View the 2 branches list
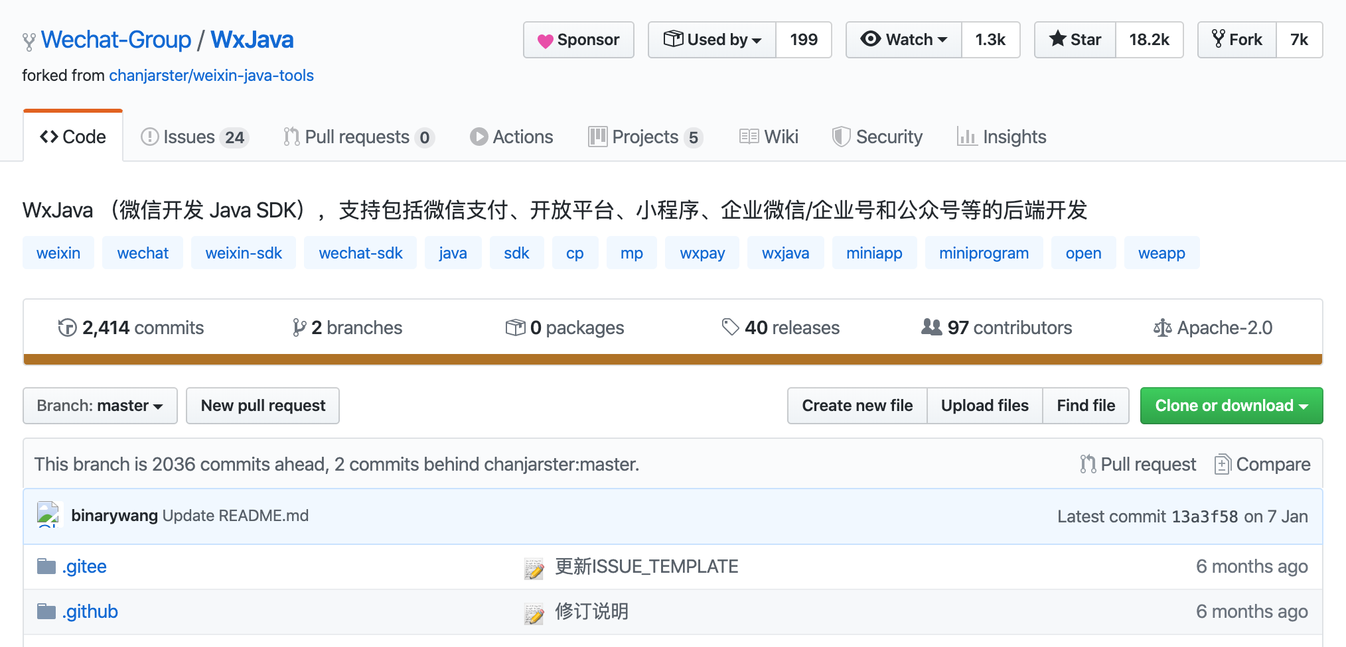Screen dimensions: 1346x647 point(347,327)
